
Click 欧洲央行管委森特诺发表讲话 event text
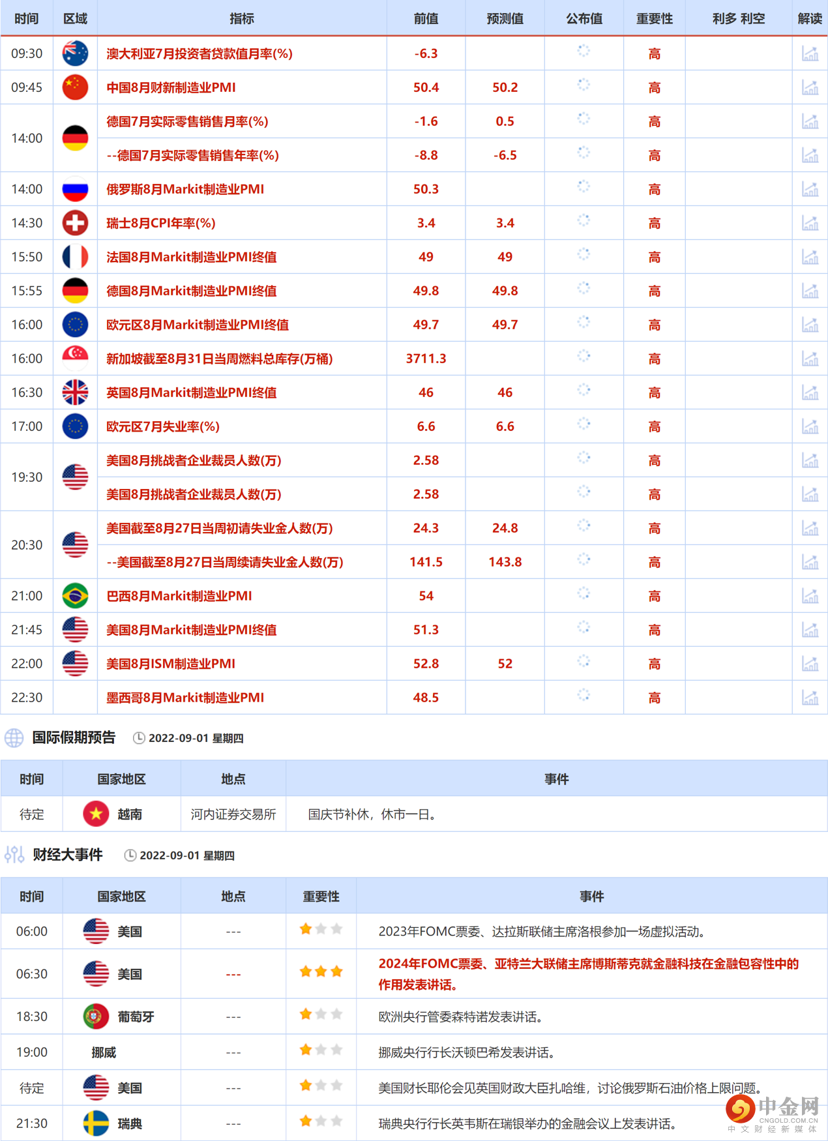click(x=460, y=1016)
